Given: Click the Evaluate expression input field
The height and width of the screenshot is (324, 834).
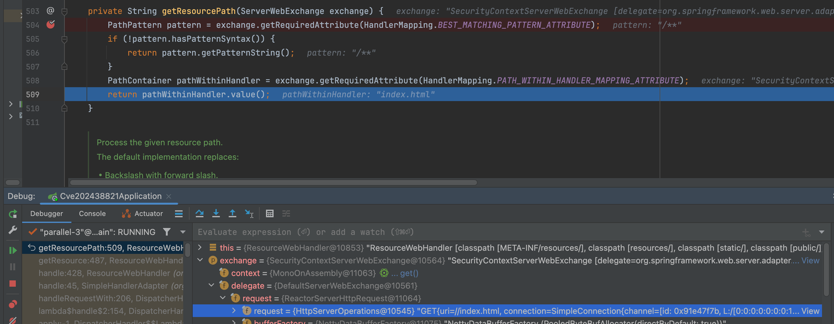Looking at the screenshot, I should pos(469,232).
